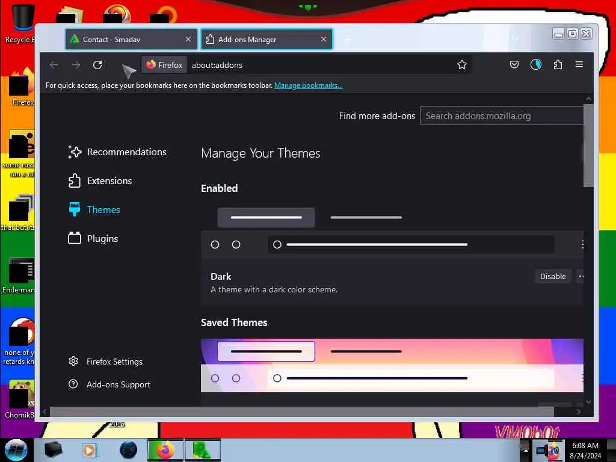The width and height of the screenshot is (616, 462).
Task: Disable the Dark theme
Action: [553, 276]
